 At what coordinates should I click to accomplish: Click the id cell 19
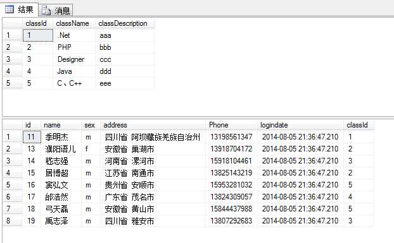click(32, 221)
